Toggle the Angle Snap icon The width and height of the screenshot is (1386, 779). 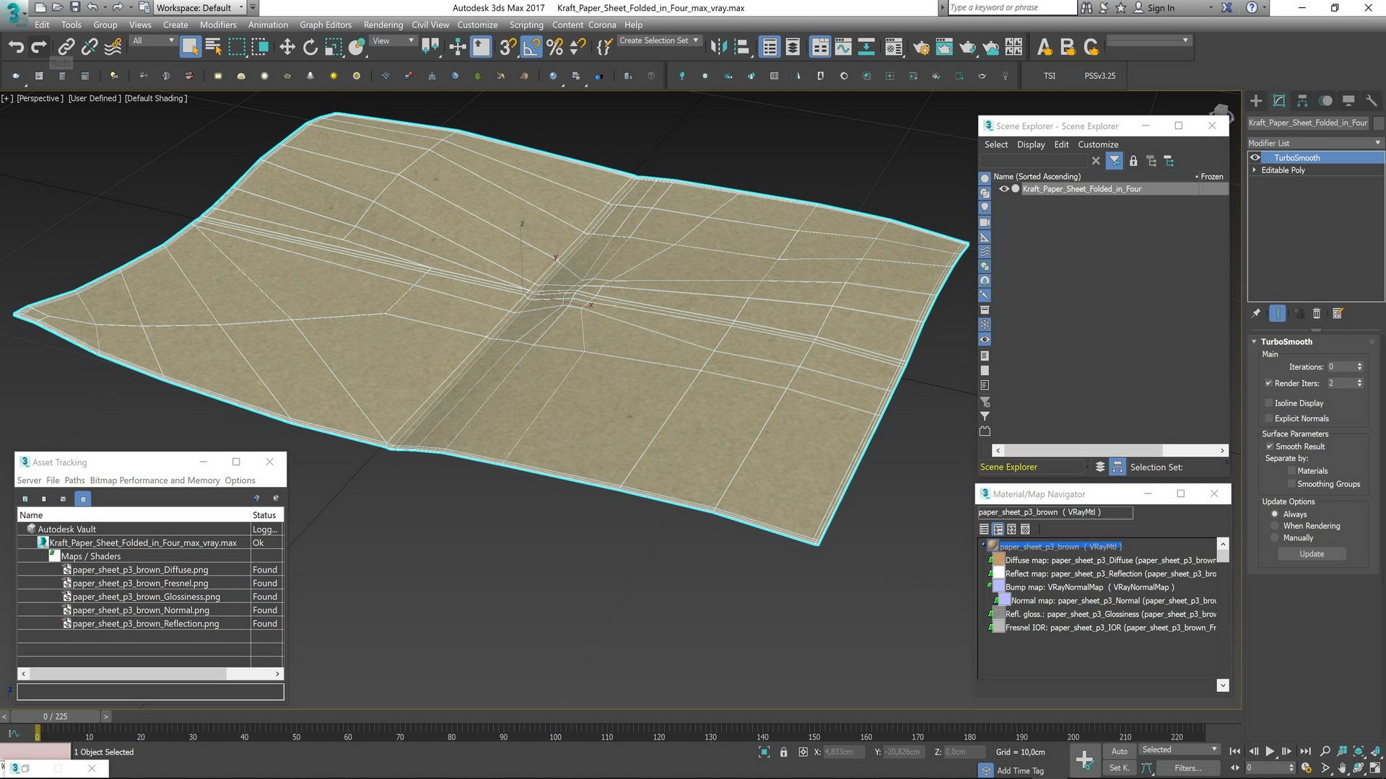coord(531,48)
